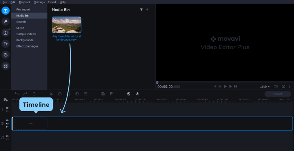The height and width of the screenshot is (151, 294).
Task: Open Effect packages section
Action: 29,46
